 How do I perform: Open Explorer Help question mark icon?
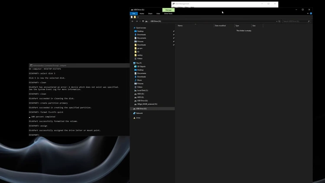(311, 13)
